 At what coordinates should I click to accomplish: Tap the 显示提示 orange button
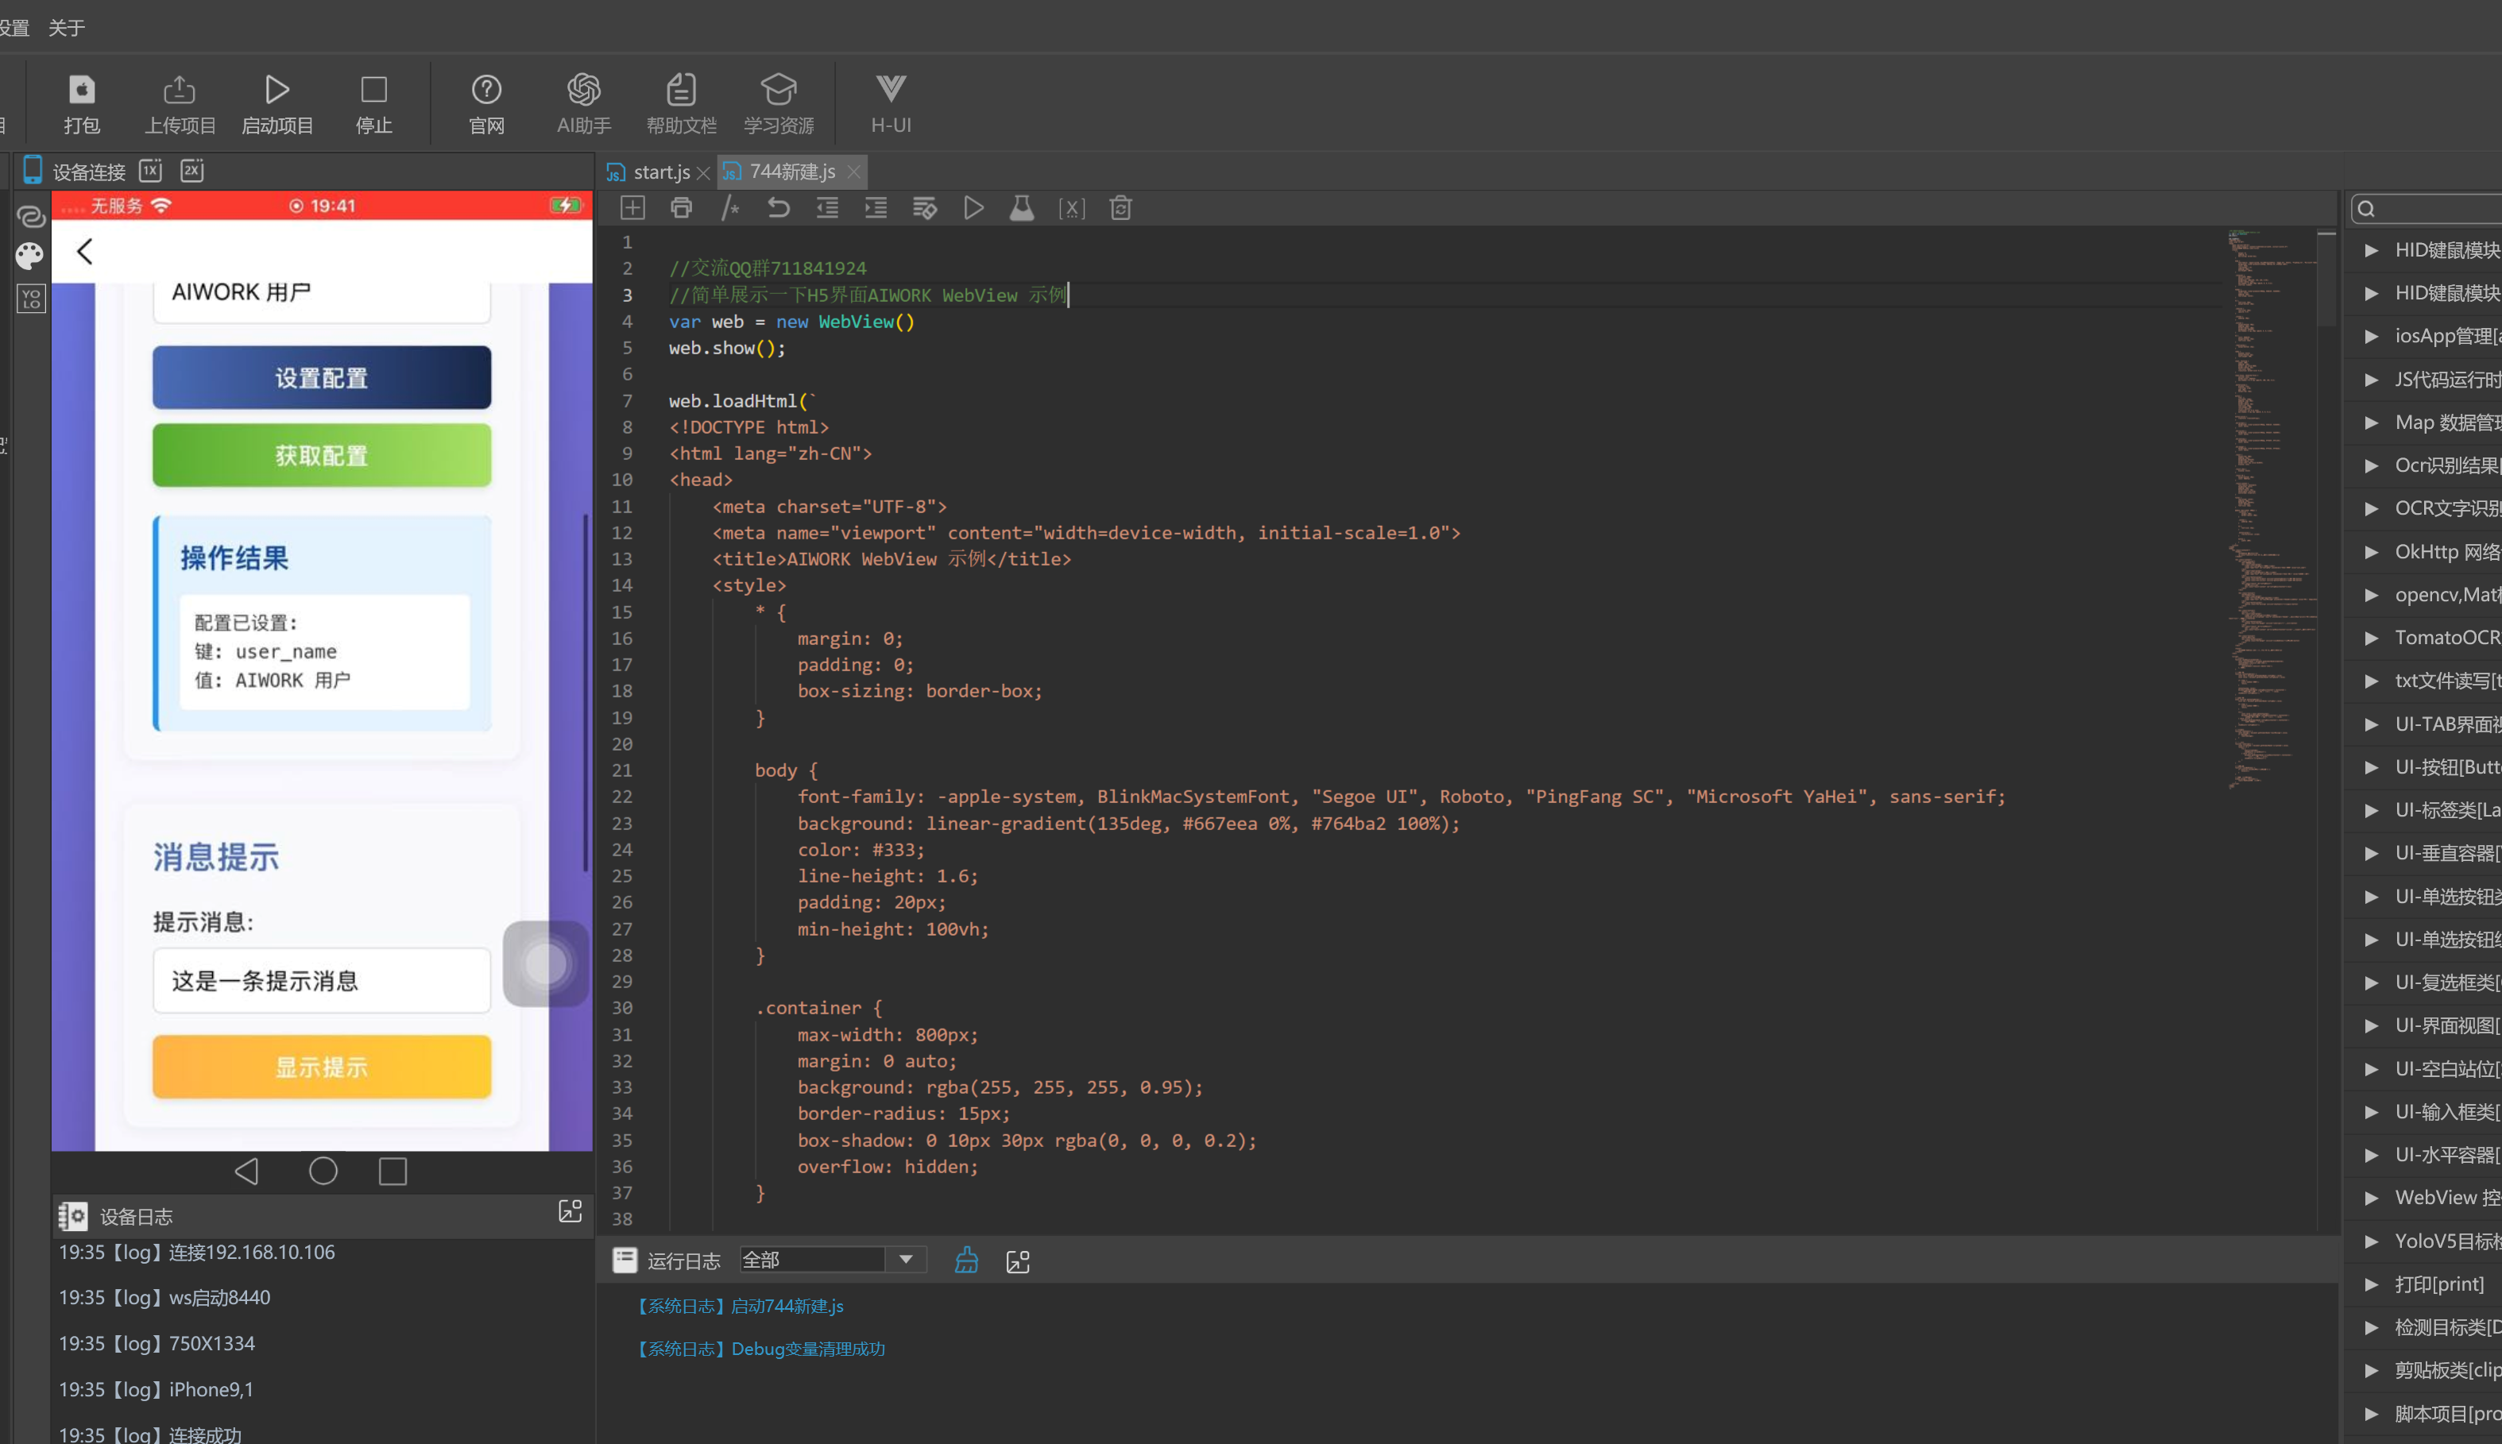322,1068
